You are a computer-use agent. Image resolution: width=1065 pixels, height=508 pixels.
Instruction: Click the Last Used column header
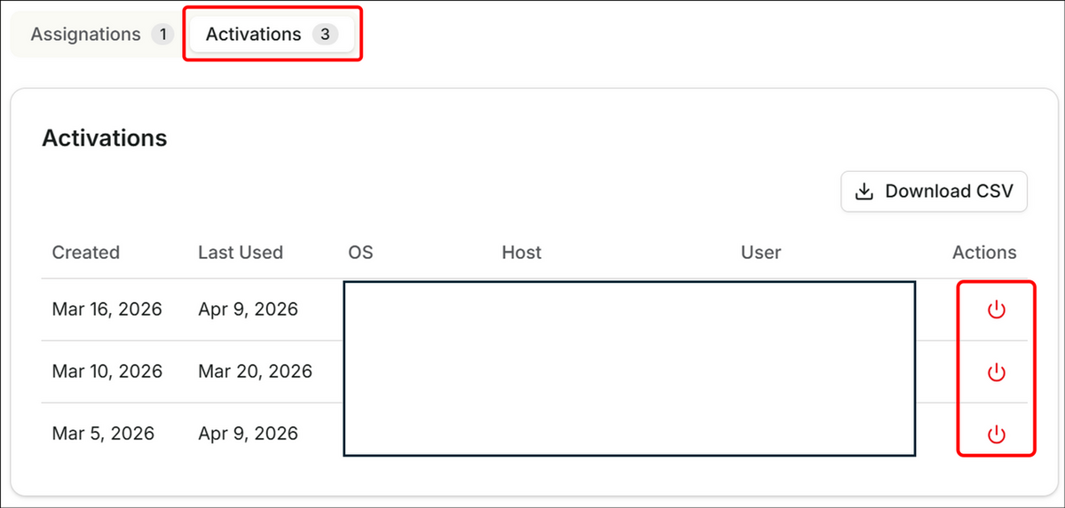pyautogui.click(x=241, y=253)
